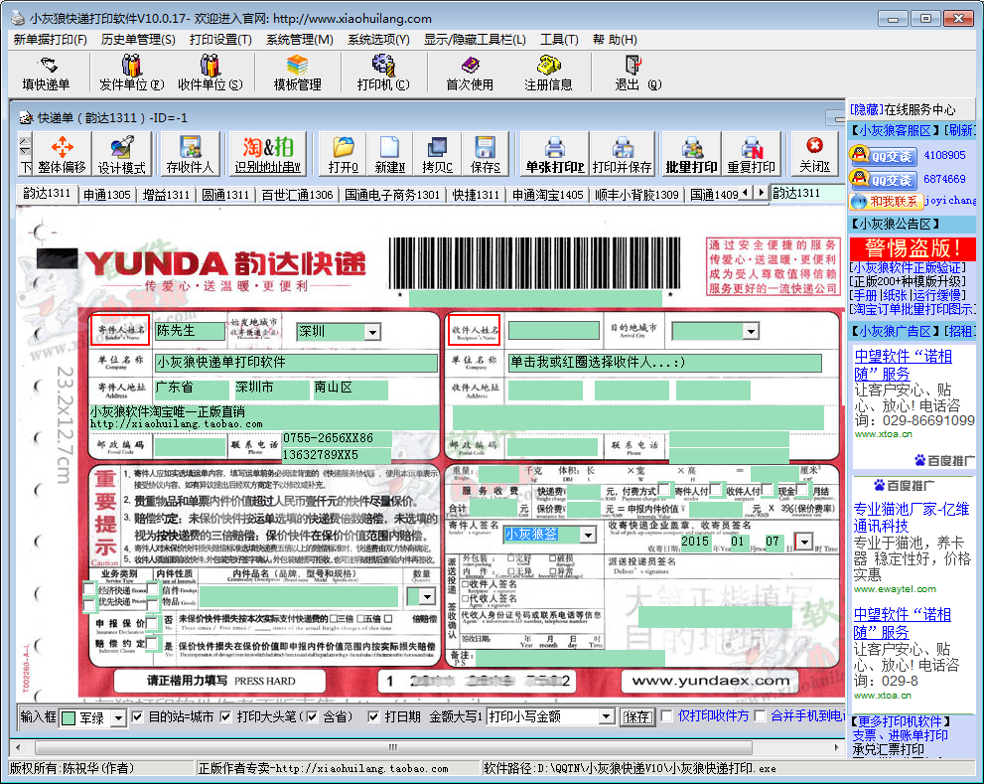
Task: Toggle the 打日期 checkbox
Action: click(375, 716)
